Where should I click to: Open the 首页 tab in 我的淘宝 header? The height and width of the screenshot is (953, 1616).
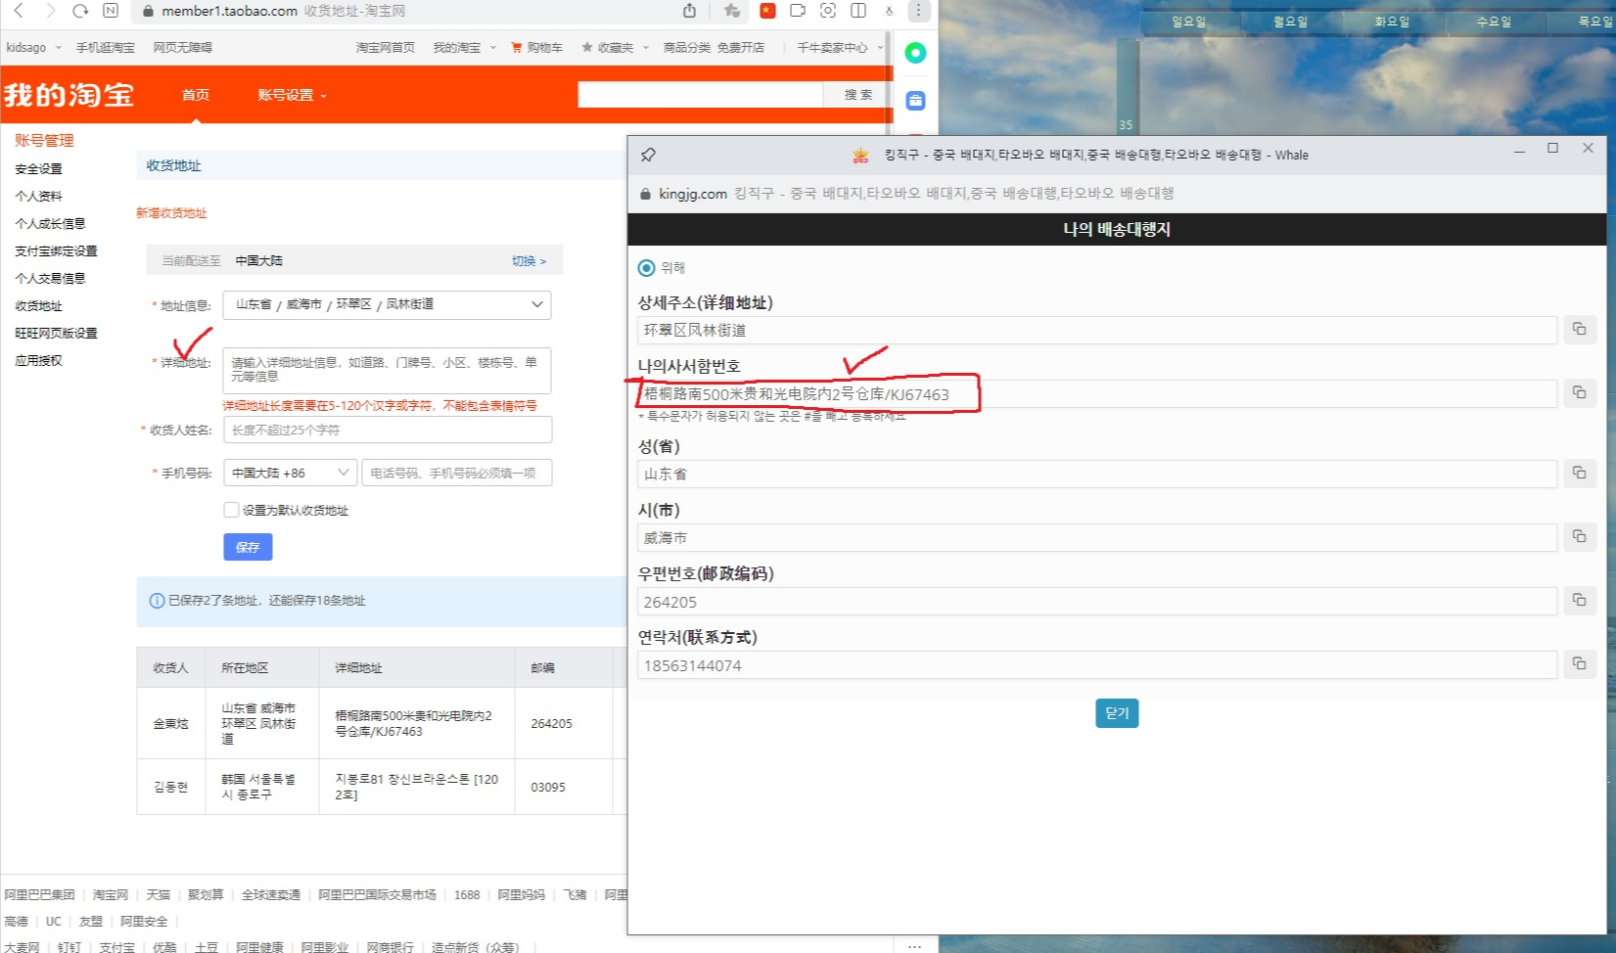tap(196, 95)
